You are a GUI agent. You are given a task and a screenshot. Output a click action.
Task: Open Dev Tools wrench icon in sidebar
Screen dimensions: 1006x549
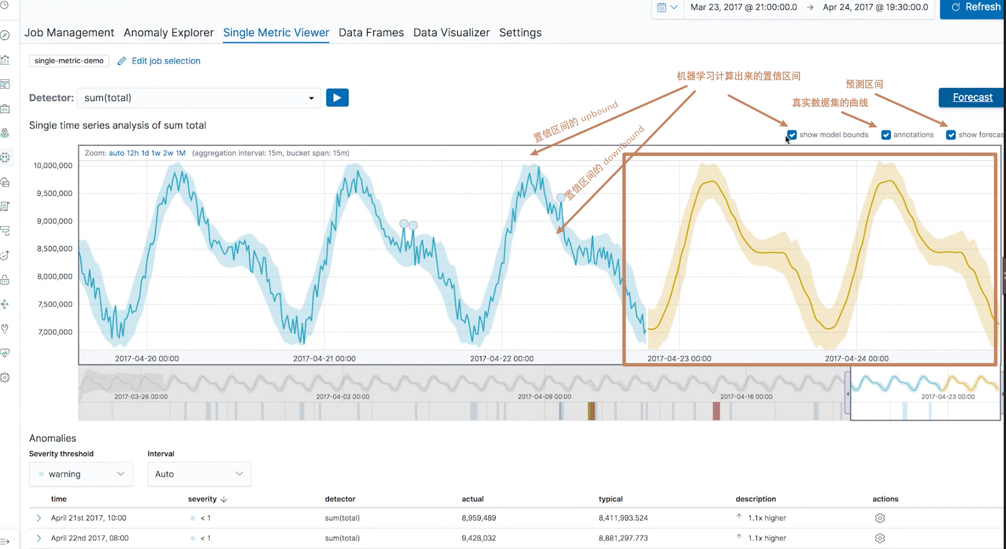[x=5, y=329]
